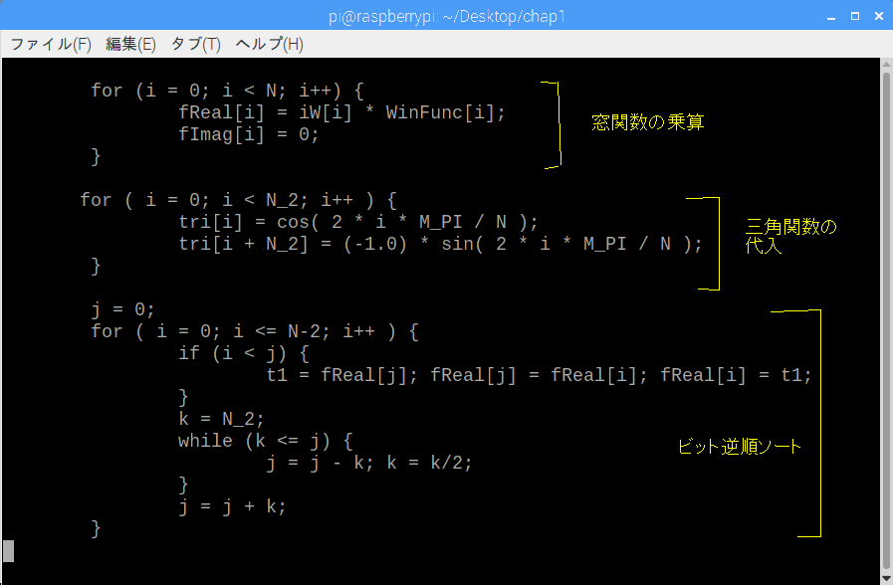This screenshot has height=585, width=893.
Task: Click the vertical scrollbar thumb
Action: coord(887,318)
